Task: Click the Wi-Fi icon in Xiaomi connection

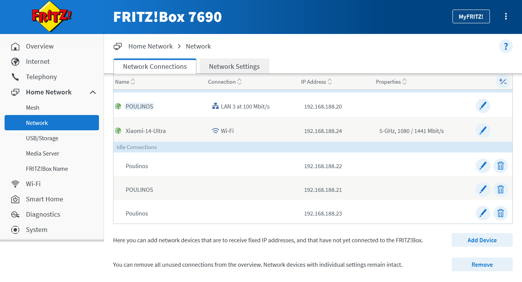Action: click(216, 131)
